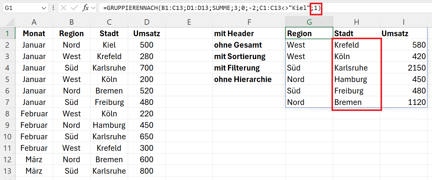Screen dimensions: 432x180
Task: Click into the GRUPPIERENNACH formula text
Action: [x=212, y=8]
